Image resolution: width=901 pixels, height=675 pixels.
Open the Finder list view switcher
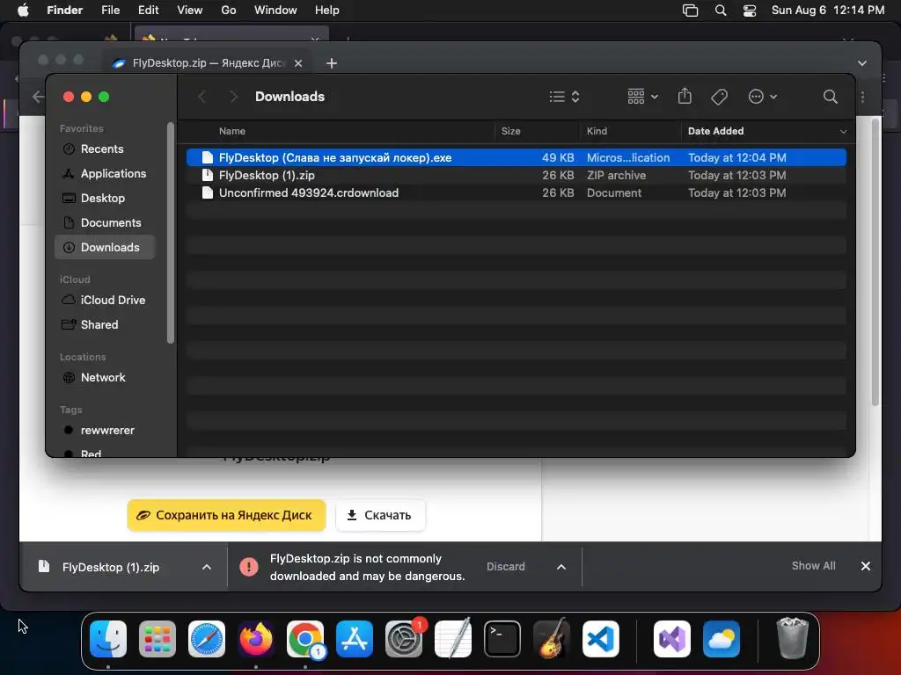[564, 97]
